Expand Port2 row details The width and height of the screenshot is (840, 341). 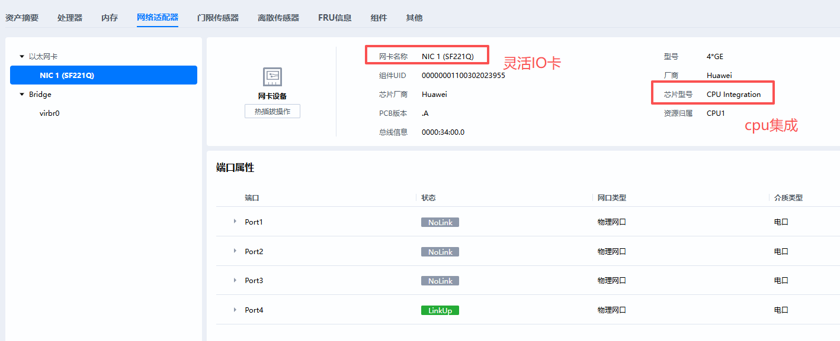[235, 251]
